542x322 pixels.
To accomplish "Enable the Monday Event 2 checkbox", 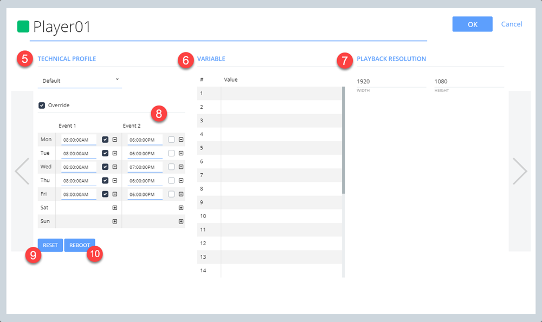I will point(171,140).
